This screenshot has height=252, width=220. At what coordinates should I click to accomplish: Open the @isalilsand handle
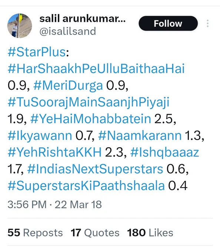pyautogui.click(x=68, y=31)
